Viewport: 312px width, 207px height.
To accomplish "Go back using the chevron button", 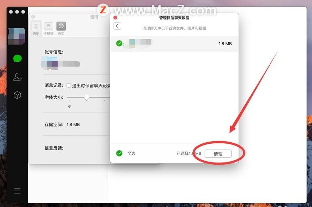I will [x=117, y=26].
